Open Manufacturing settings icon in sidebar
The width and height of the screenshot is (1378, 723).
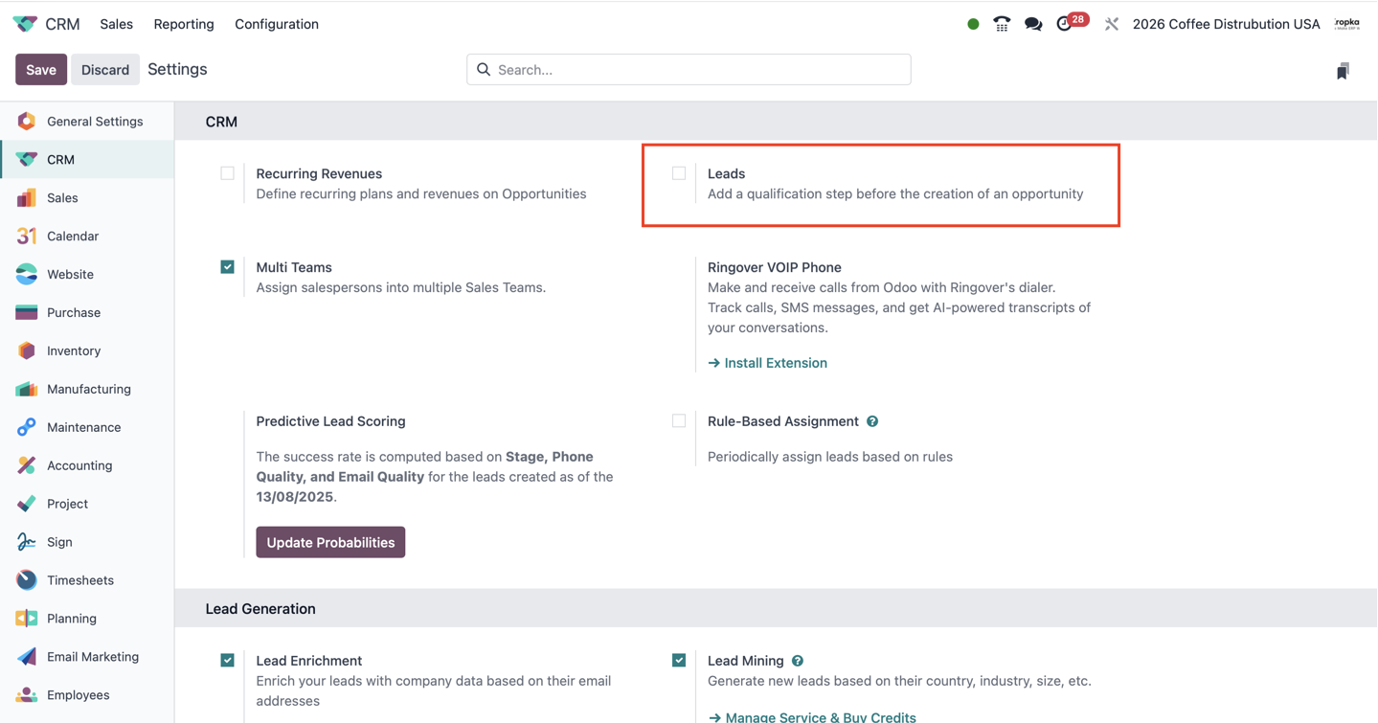(x=27, y=390)
